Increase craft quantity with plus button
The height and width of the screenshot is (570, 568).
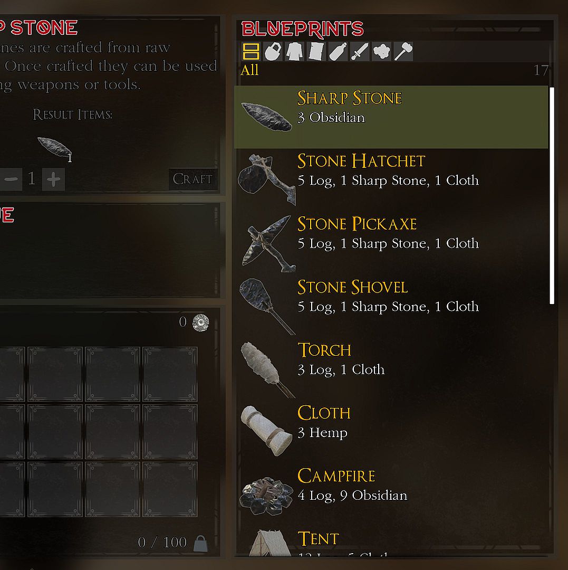[x=53, y=179]
